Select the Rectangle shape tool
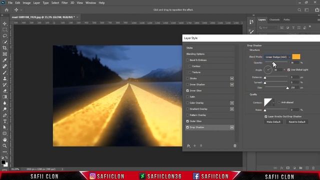This screenshot has width=320, height=180. pyautogui.click(x=4, y=133)
